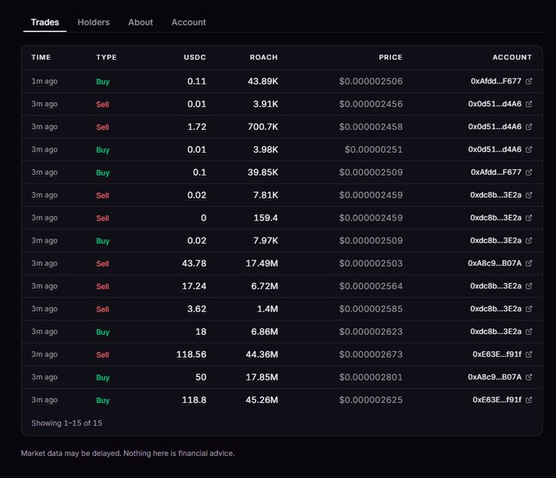Image resolution: width=556 pixels, height=478 pixels.
Task: Switch to the Trades tab
Action: tap(45, 22)
